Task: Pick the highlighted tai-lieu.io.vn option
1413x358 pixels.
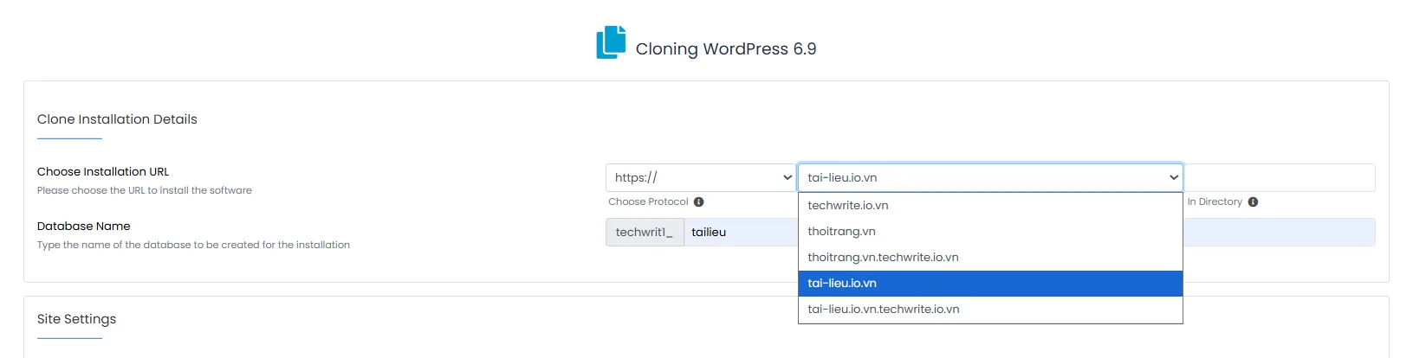Action: [x=990, y=283]
